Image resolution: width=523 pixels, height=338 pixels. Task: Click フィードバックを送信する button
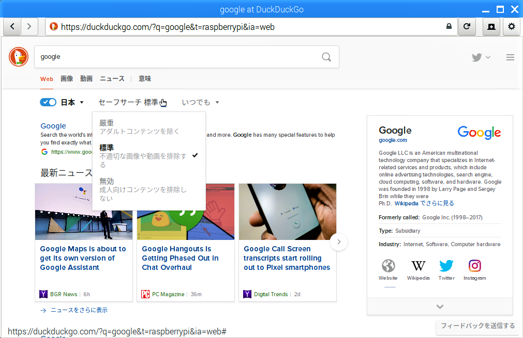point(478,326)
